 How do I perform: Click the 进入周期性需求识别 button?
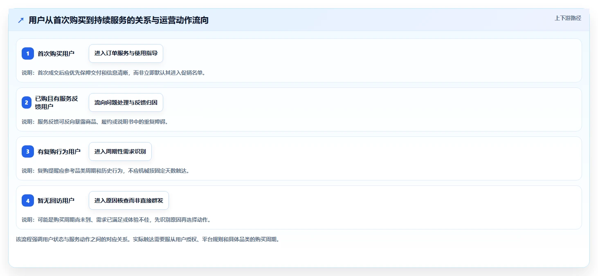pyautogui.click(x=120, y=151)
